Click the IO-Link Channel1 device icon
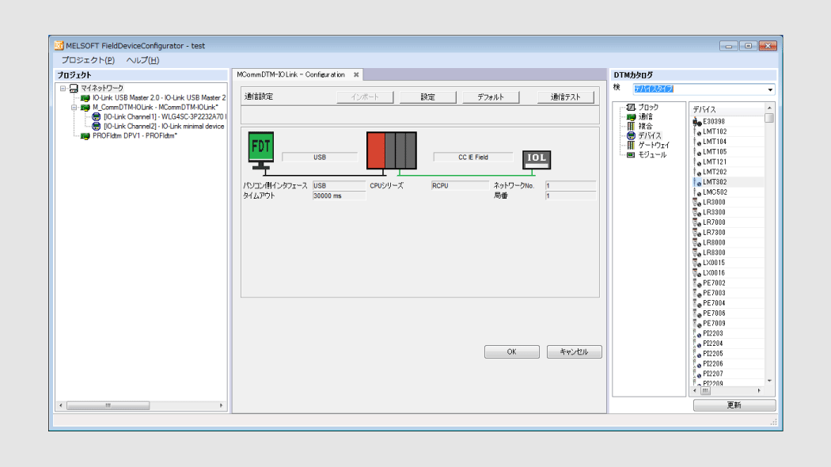 click(x=97, y=117)
